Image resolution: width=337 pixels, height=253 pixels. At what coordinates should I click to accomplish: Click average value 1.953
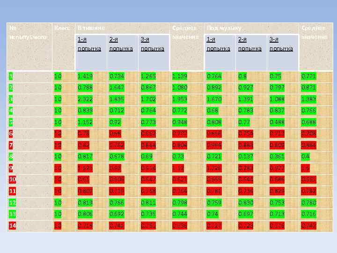179,99
